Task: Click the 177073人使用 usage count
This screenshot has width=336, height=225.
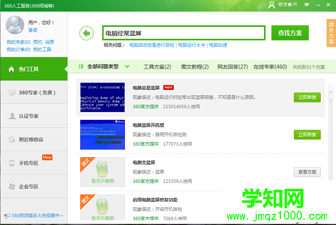Action: coord(177,144)
